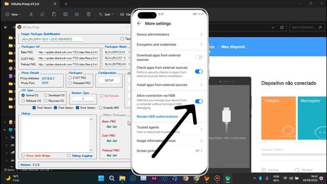The image size is (327, 184).
Task: Enable the Debug Logging checkbox
Action: click(x=68, y=155)
